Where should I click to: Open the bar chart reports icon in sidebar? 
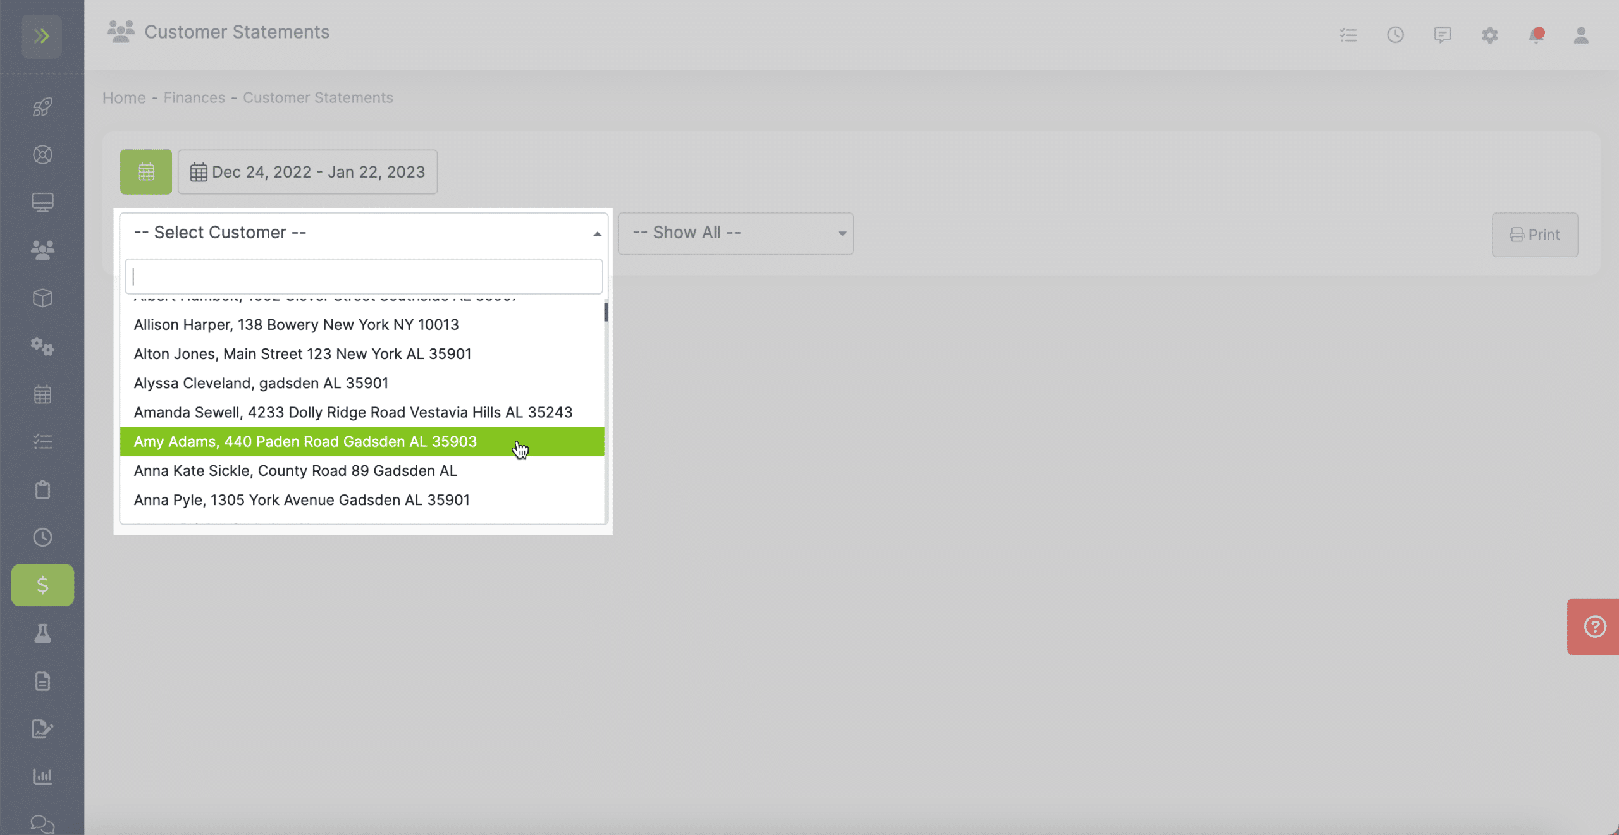click(42, 777)
